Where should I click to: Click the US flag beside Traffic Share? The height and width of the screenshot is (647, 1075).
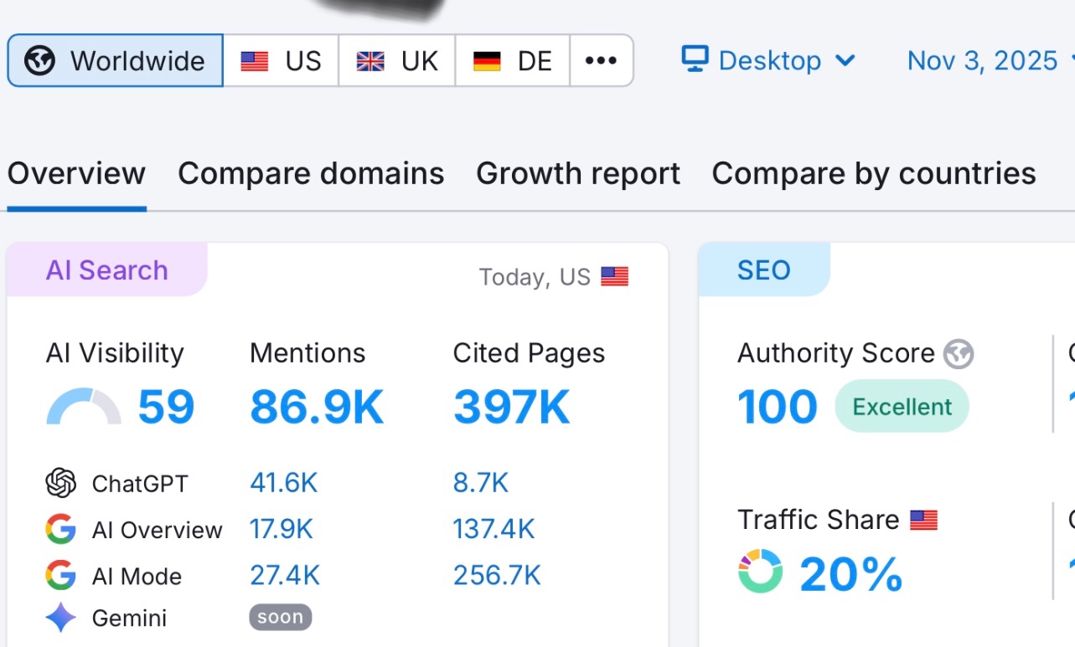(923, 521)
